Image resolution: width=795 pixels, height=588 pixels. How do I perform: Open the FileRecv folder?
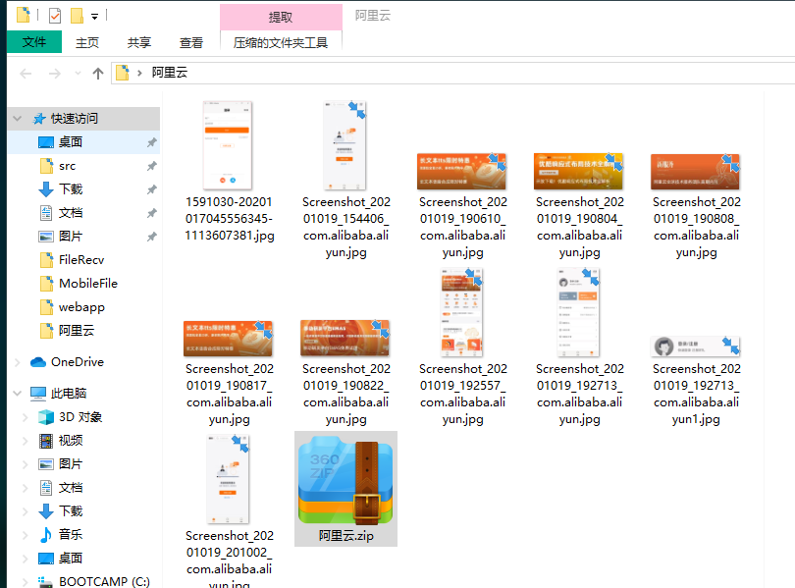tap(81, 260)
